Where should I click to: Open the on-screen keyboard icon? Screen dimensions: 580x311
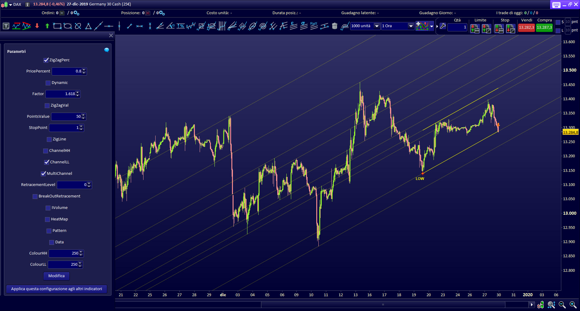click(556, 5)
